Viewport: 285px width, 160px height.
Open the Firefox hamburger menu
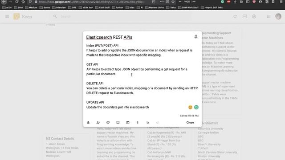281,2
